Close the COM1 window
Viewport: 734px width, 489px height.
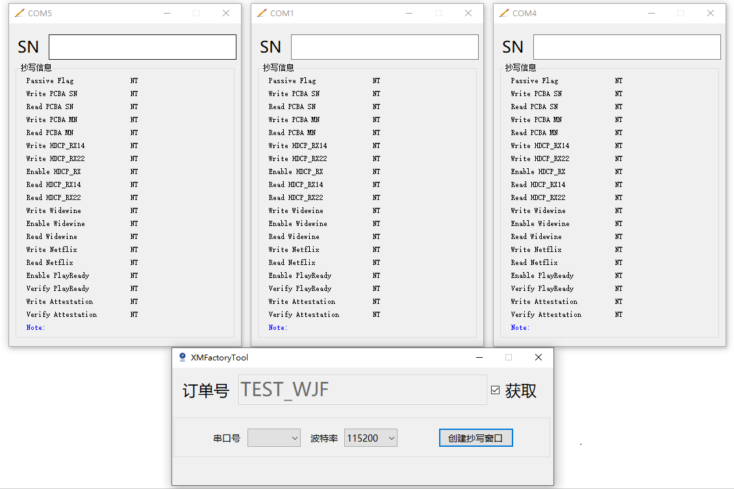tap(468, 13)
